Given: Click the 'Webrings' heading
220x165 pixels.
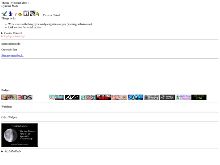Looking at the screenshot, I should click(x=7, y=107).
